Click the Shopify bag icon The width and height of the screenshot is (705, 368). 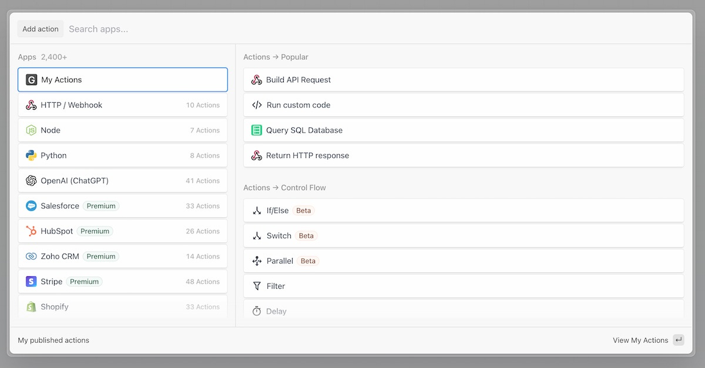click(x=31, y=307)
